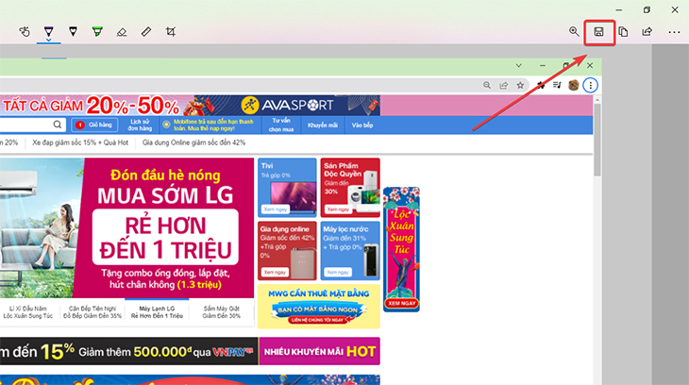
Task: Bookmark the page with the star icon
Action: pyautogui.click(x=520, y=85)
